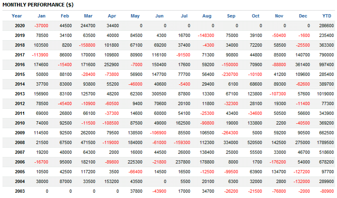Select the 1019000 YTD total for 2013

tap(325, 94)
